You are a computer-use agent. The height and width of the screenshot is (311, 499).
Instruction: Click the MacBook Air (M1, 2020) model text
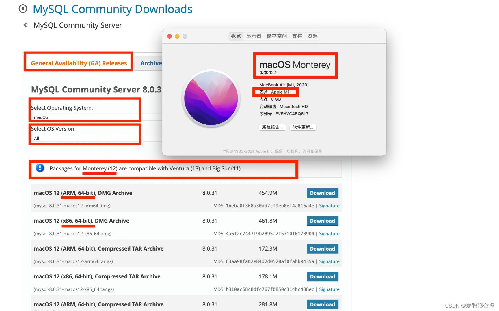[x=284, y=85]
